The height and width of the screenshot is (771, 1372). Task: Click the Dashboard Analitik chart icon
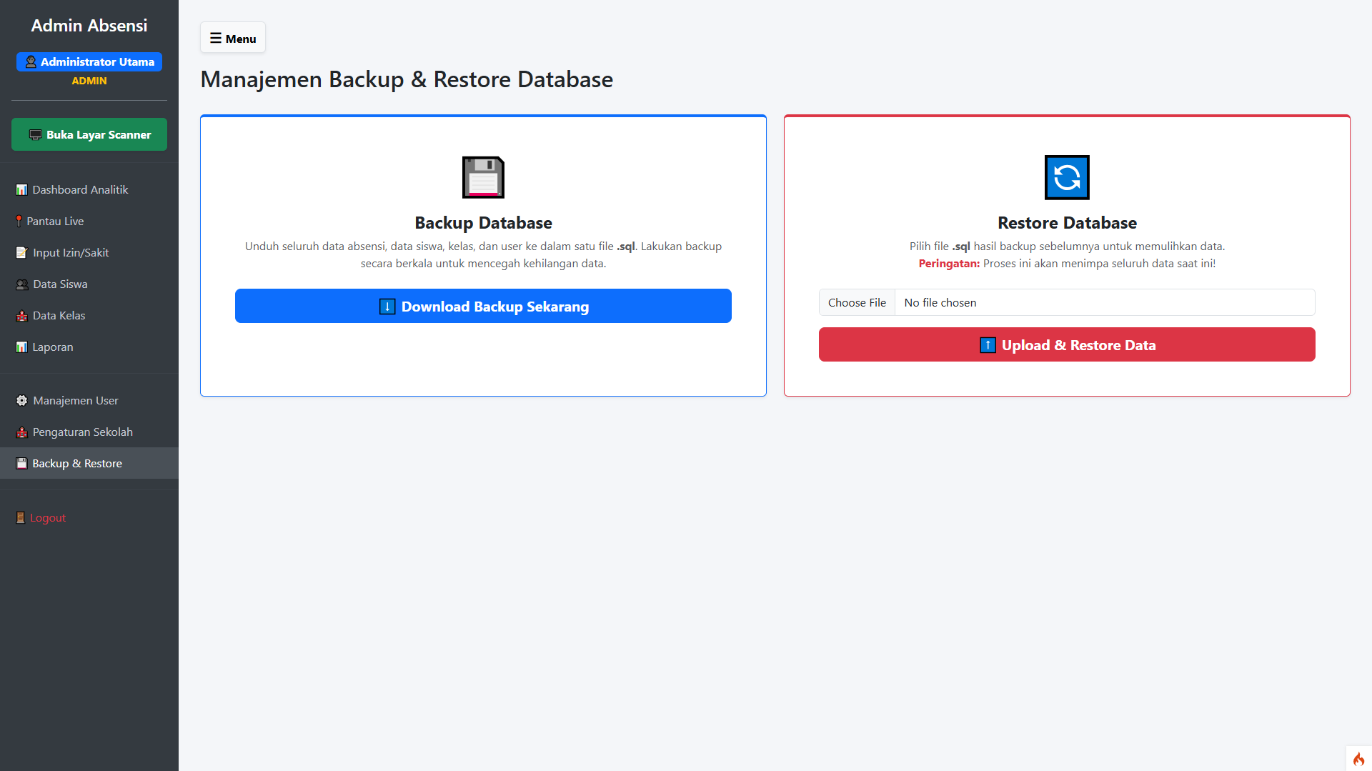[21, 190]
